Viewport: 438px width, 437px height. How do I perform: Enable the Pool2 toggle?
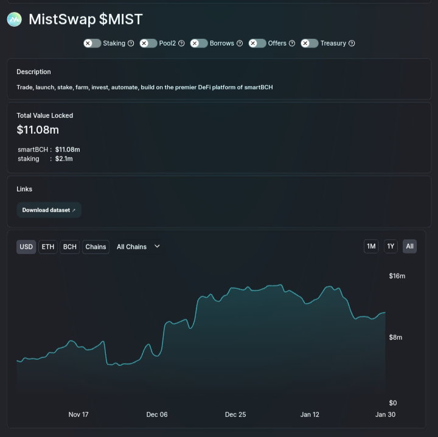coord(148,43)
